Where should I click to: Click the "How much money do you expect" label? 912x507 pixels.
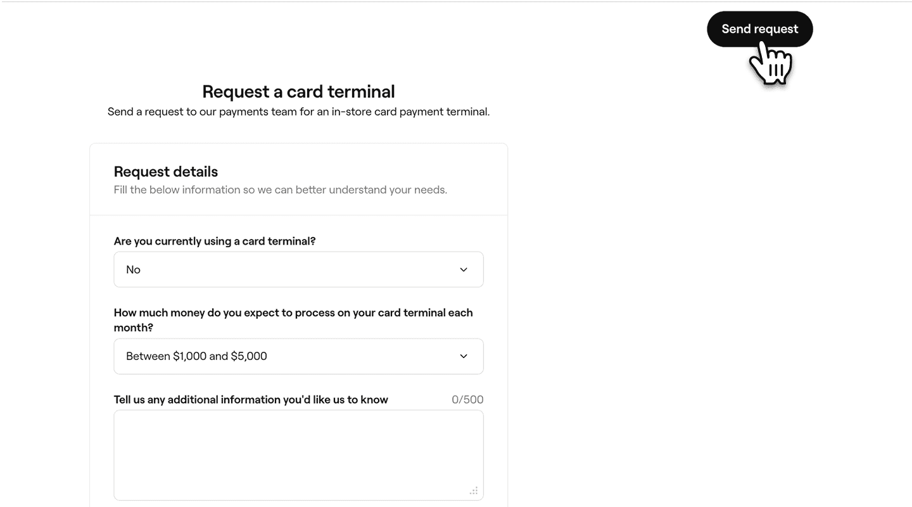pos(293,312)
